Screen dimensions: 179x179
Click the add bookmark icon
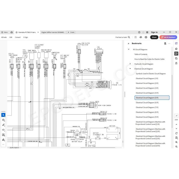pos(165,43)
